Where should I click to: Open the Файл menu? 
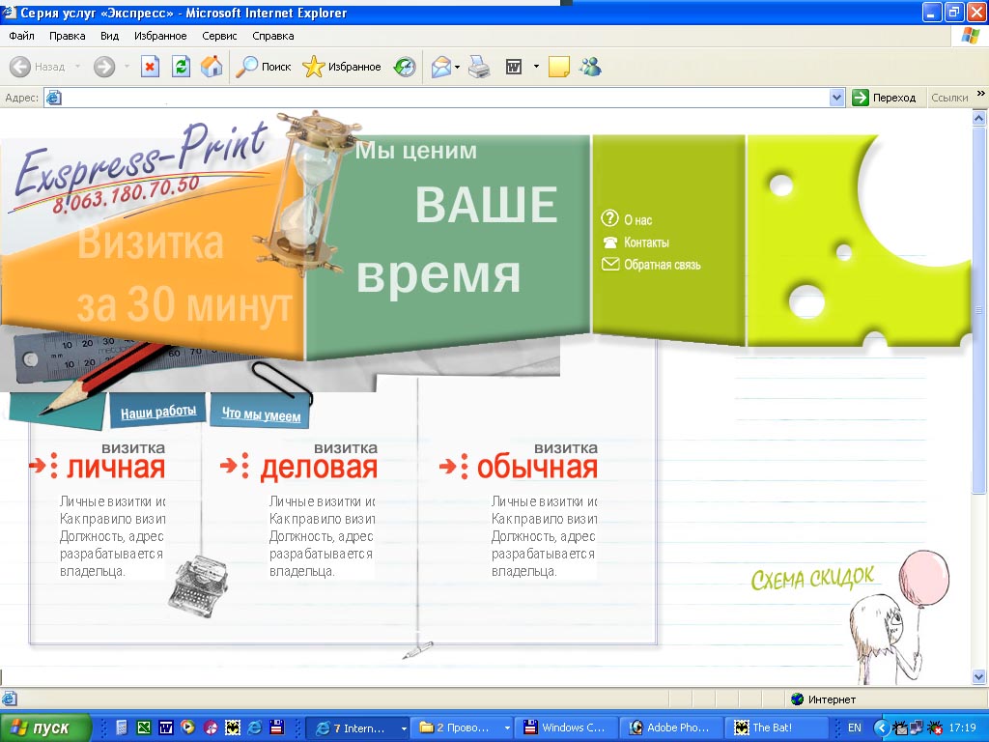(21, 36)
